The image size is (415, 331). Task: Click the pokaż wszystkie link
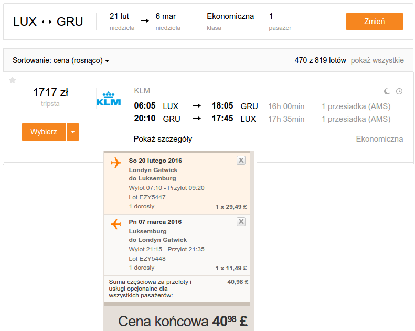tap(377, 60)
